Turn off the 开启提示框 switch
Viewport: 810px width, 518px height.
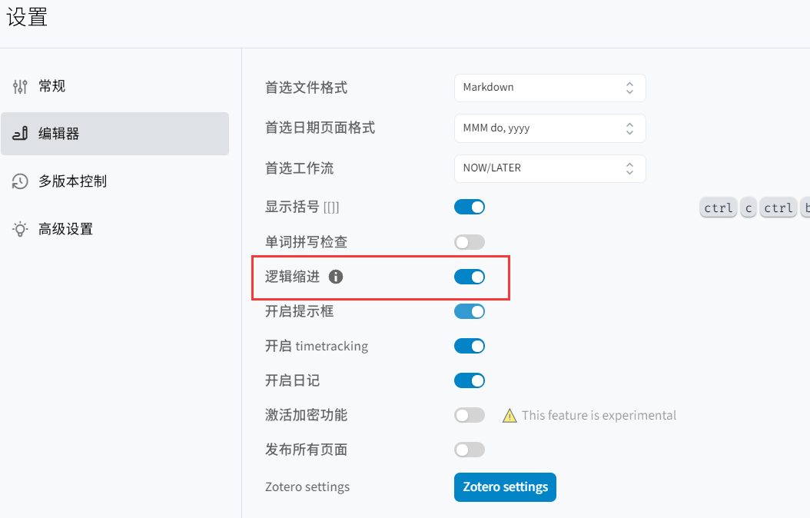470,311
